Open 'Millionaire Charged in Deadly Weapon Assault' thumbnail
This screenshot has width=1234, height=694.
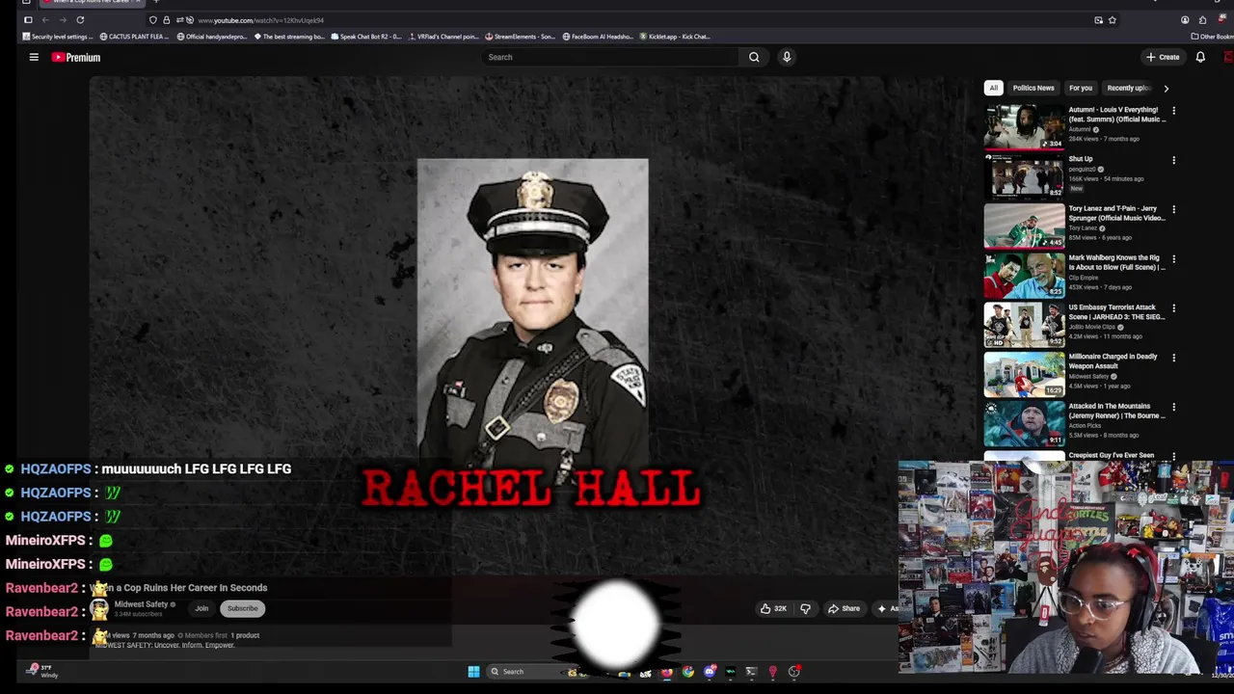[1024, 373]
